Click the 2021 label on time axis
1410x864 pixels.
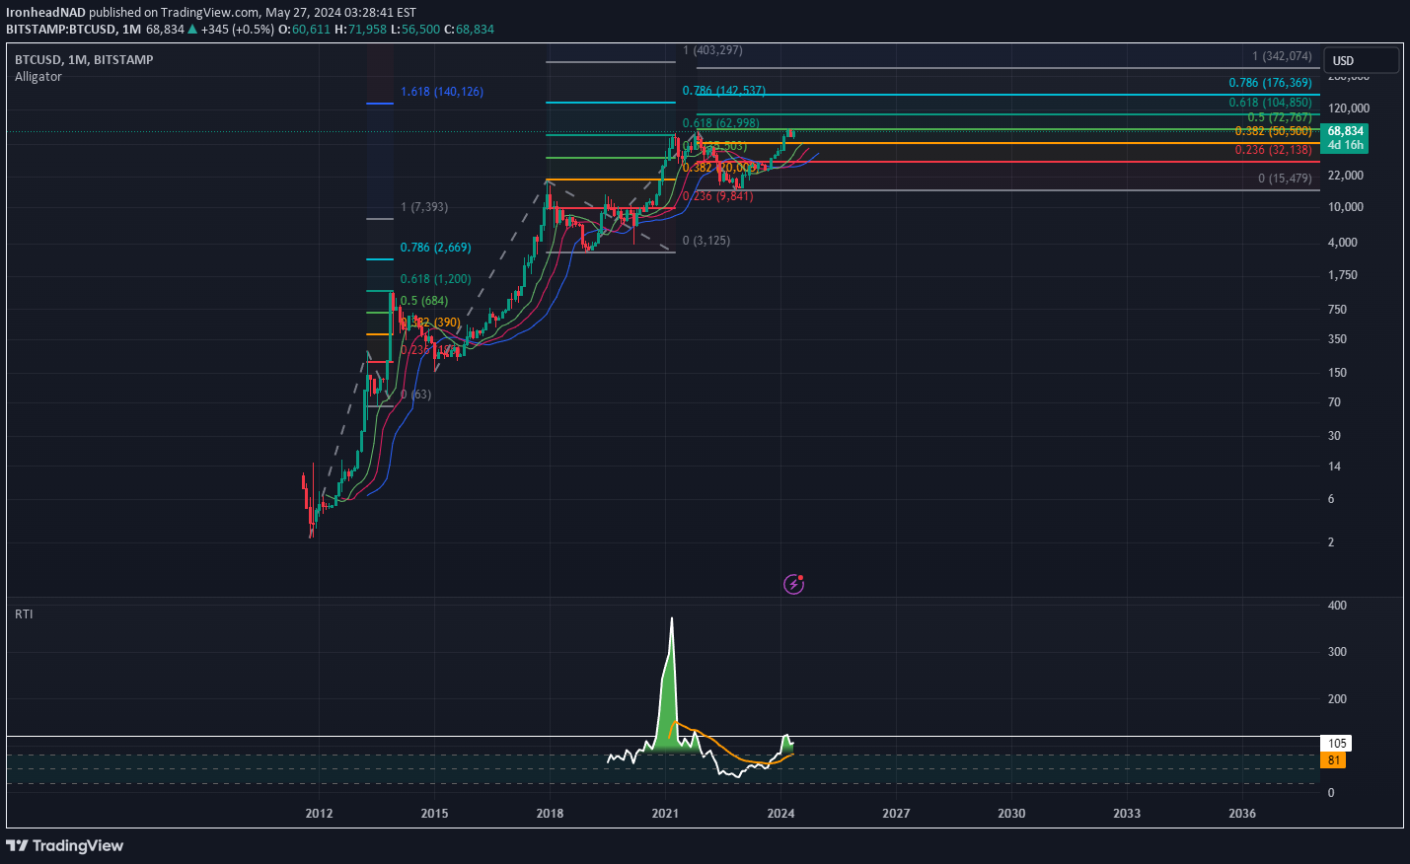665,813
